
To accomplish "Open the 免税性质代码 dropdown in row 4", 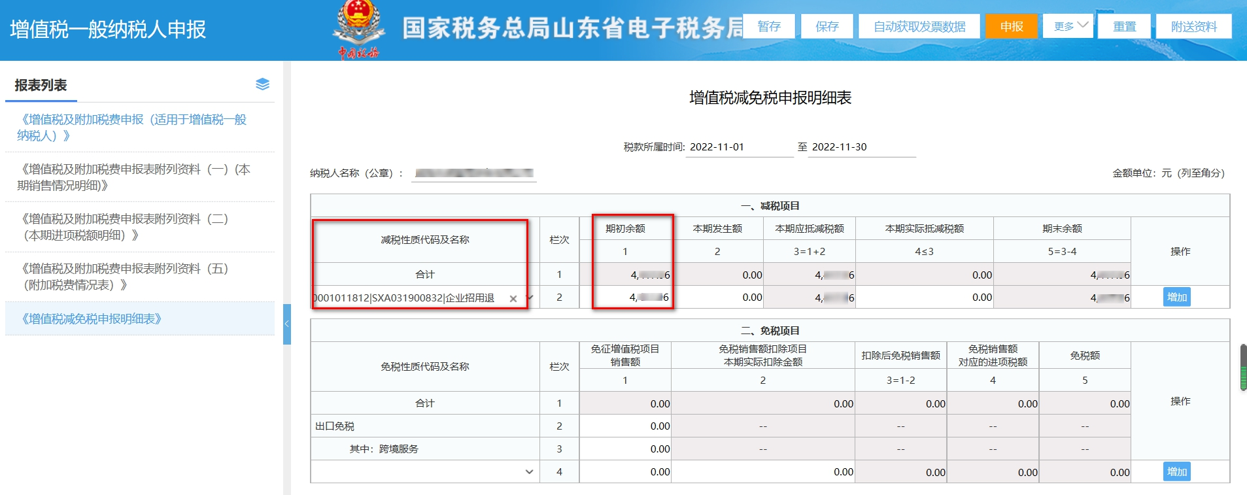I will 529,471.
